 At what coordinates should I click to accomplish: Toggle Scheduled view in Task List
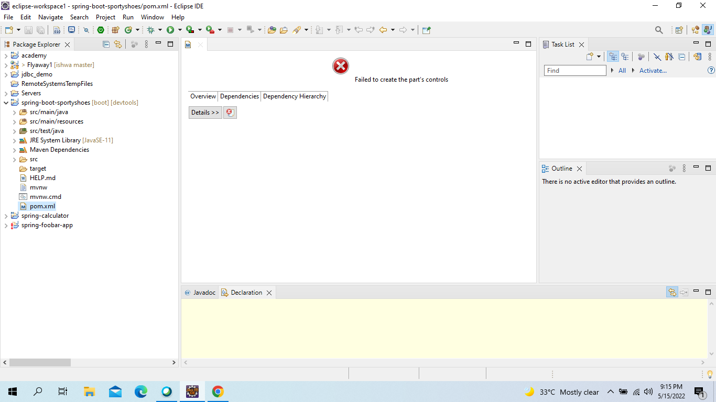(625, 57)
